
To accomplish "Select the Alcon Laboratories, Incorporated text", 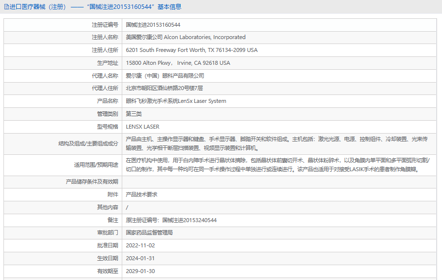I will point(204,37).
